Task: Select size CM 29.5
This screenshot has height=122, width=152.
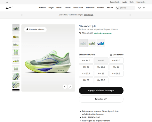Action: [101, 80]
